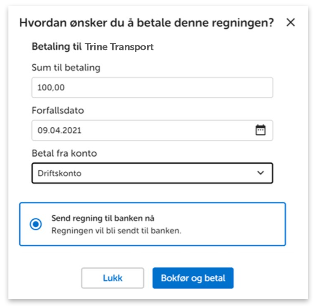
Task: Select the Send regning til banken radio button
Action: point(36,224)
